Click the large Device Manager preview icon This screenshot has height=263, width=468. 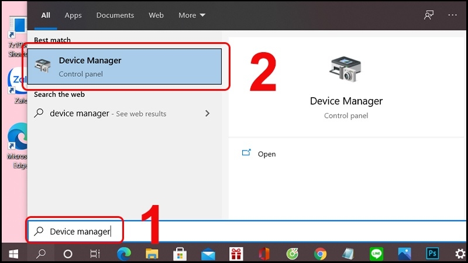[346, 69]
